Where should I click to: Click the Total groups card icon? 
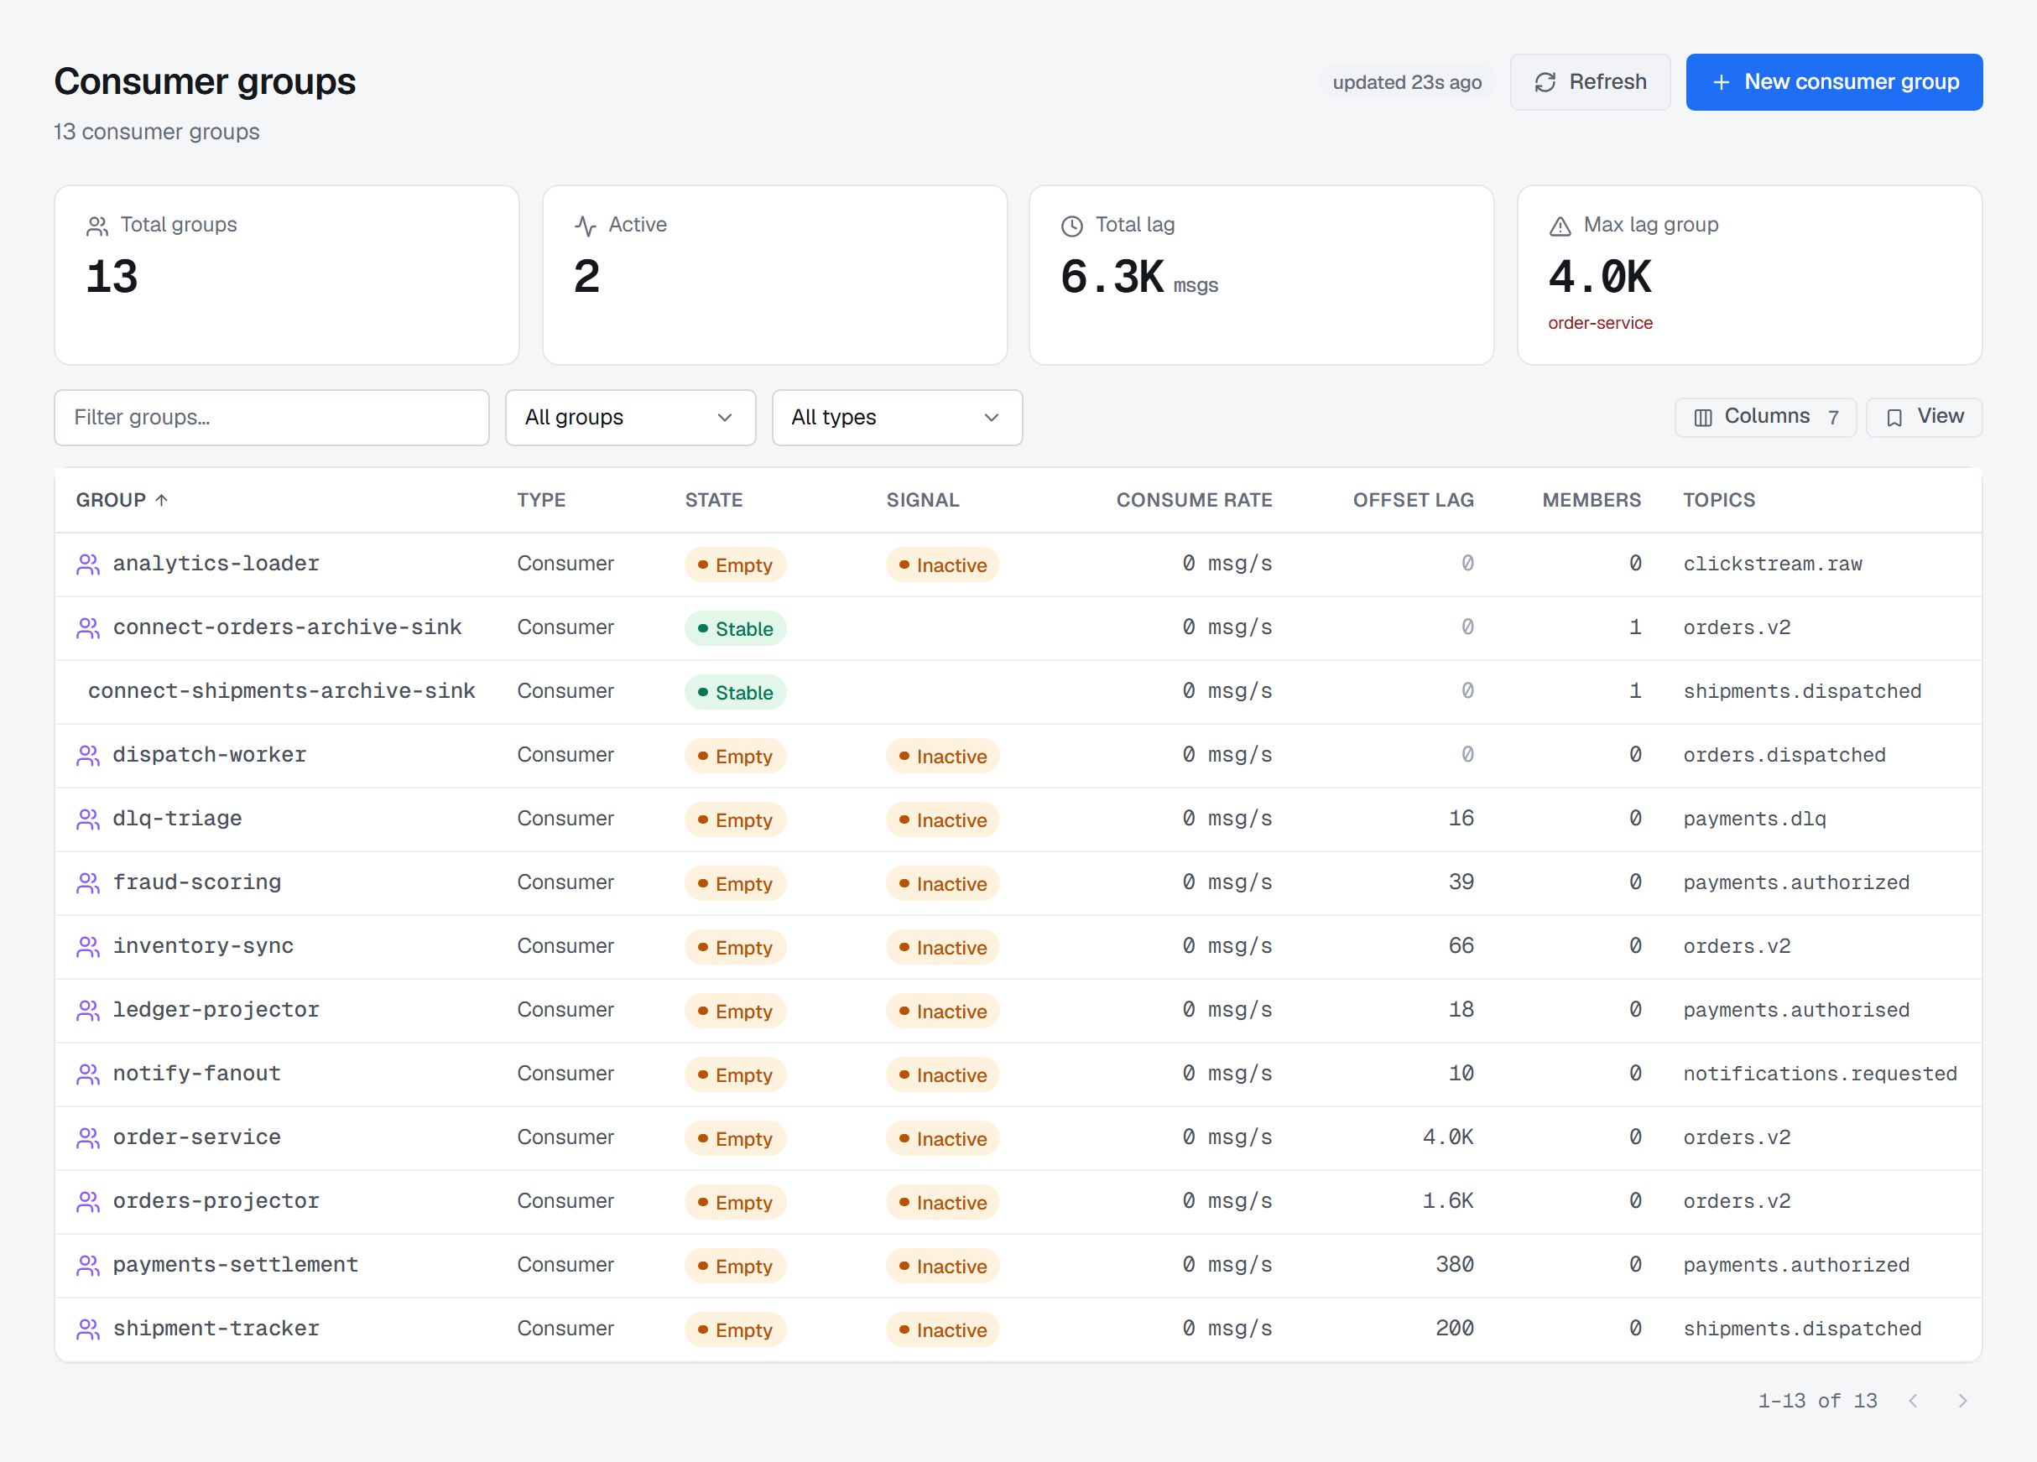pos(97,226)
